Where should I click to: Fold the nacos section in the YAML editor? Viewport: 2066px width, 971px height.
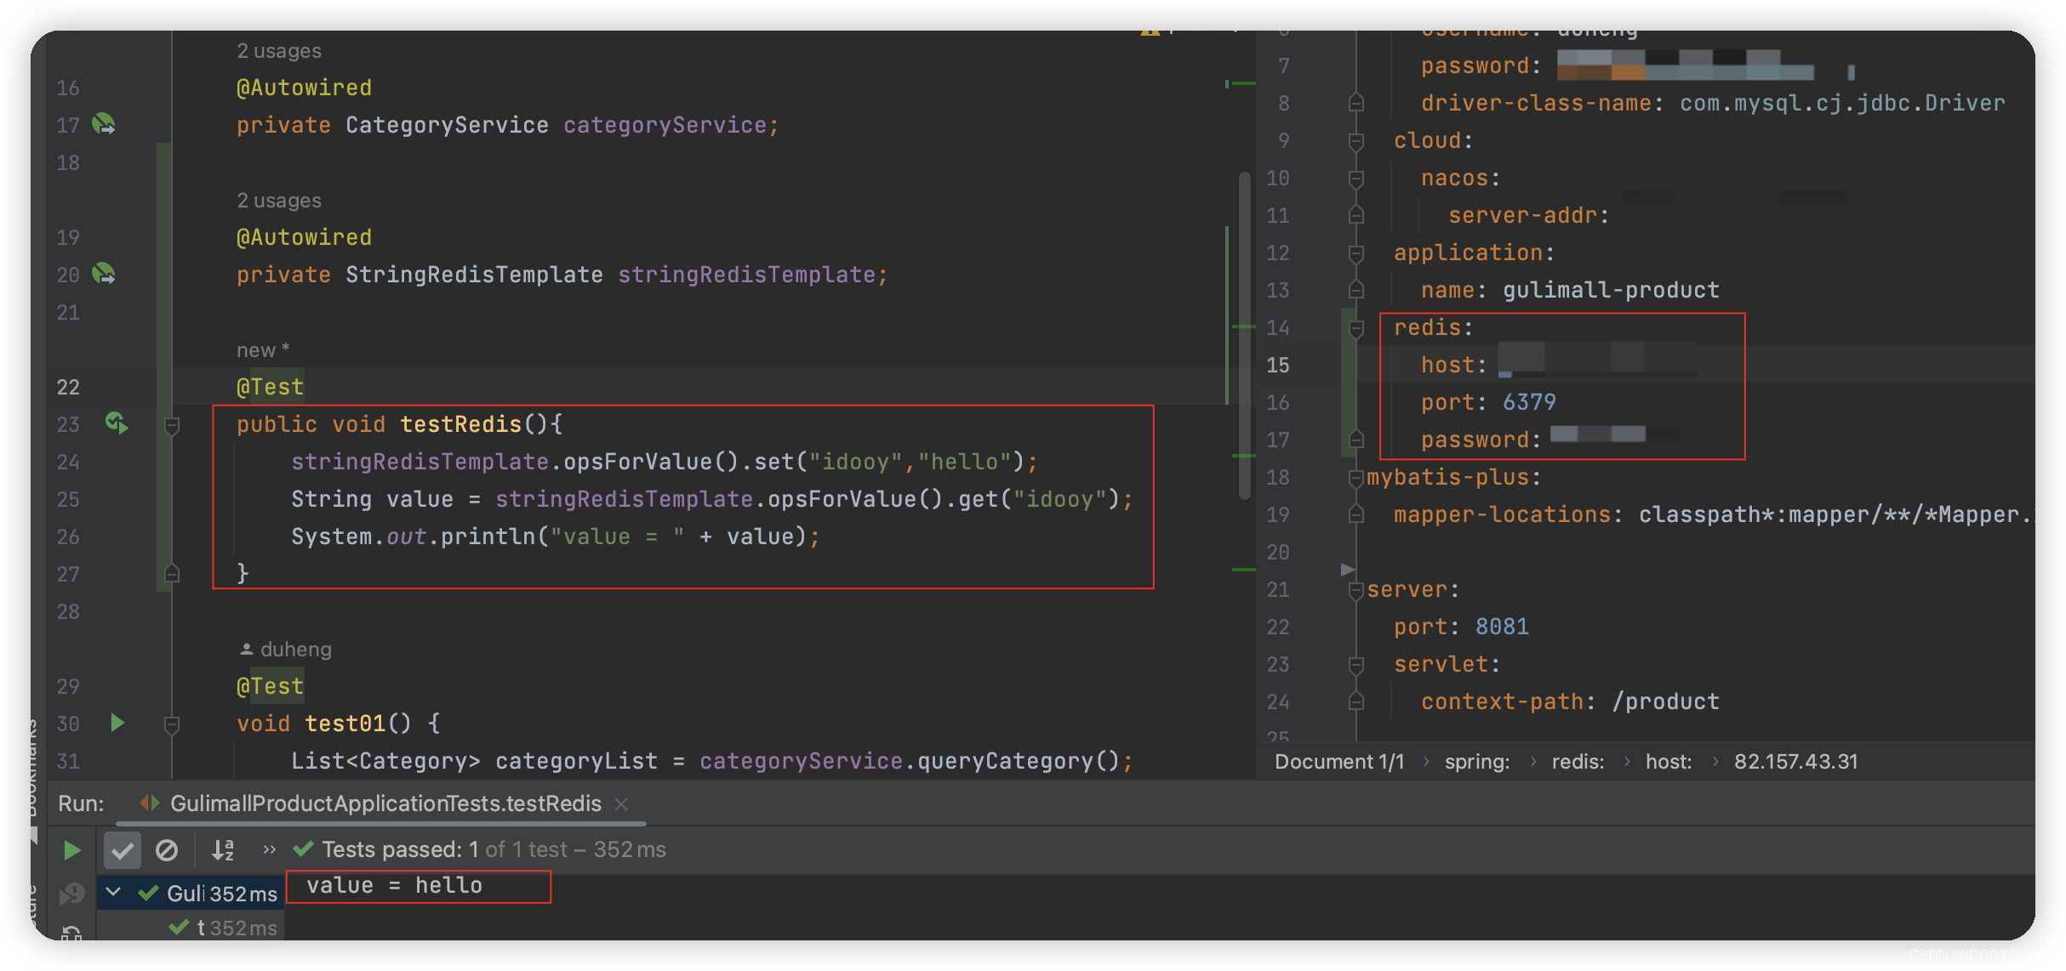[1356, 179]
